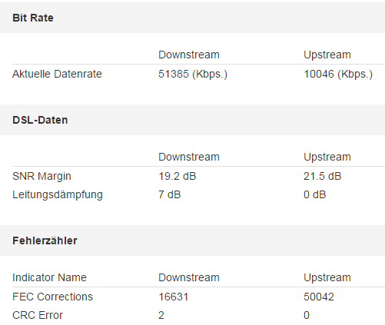Click upstream SNR value 21.5 dB
The width and height of the screenshot is (385, 325).
323,176
